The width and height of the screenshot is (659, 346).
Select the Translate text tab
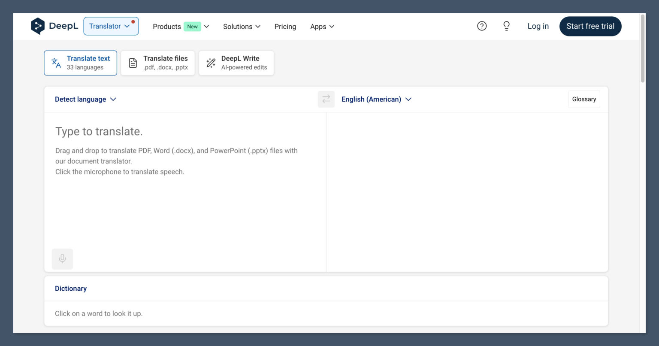[80, 63]
